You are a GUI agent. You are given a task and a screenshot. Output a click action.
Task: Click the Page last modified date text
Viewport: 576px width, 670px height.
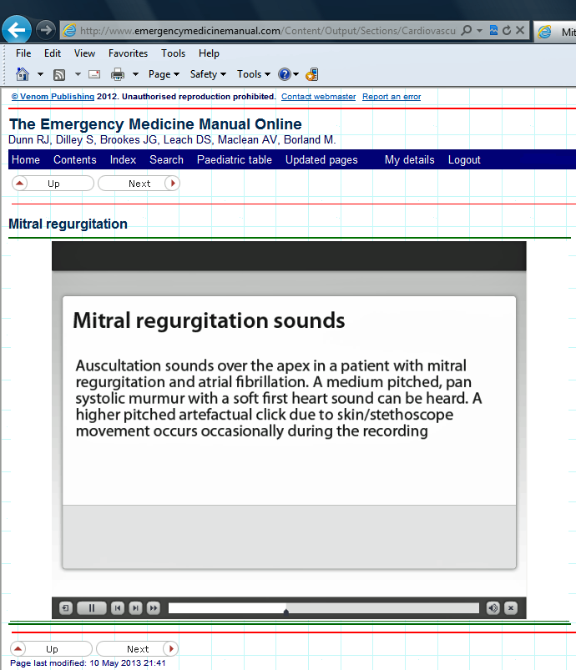(88, 663)
